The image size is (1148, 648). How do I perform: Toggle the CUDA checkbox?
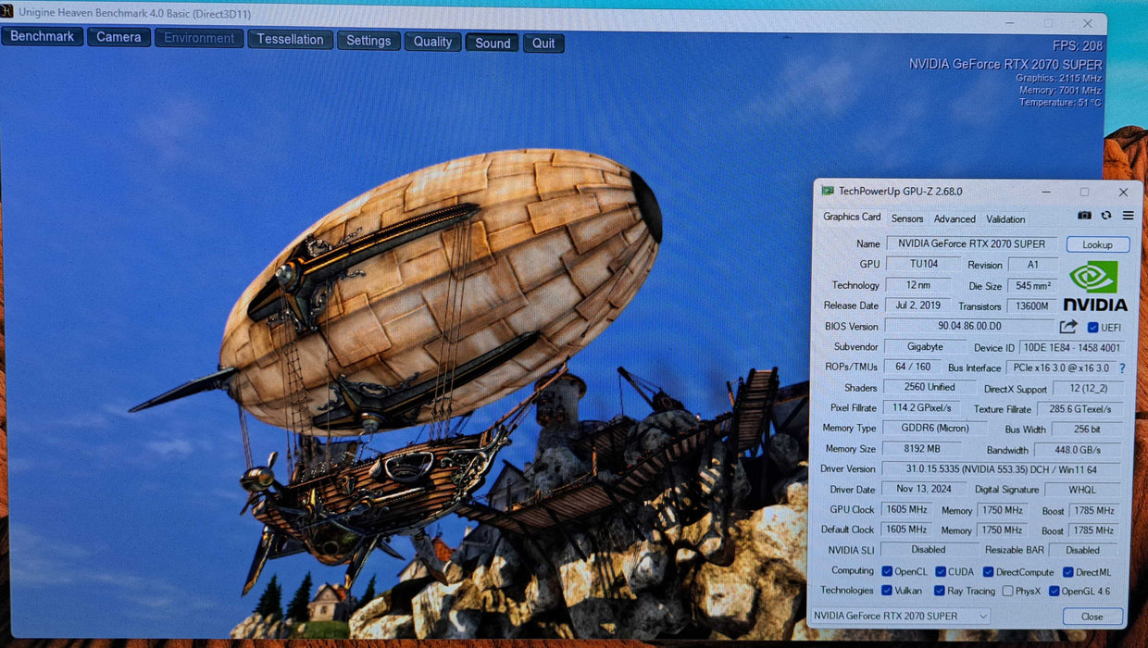(x=941, y=572)
